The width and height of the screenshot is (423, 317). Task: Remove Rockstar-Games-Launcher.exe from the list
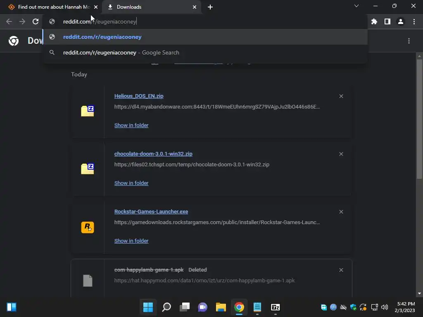[341, 212]
